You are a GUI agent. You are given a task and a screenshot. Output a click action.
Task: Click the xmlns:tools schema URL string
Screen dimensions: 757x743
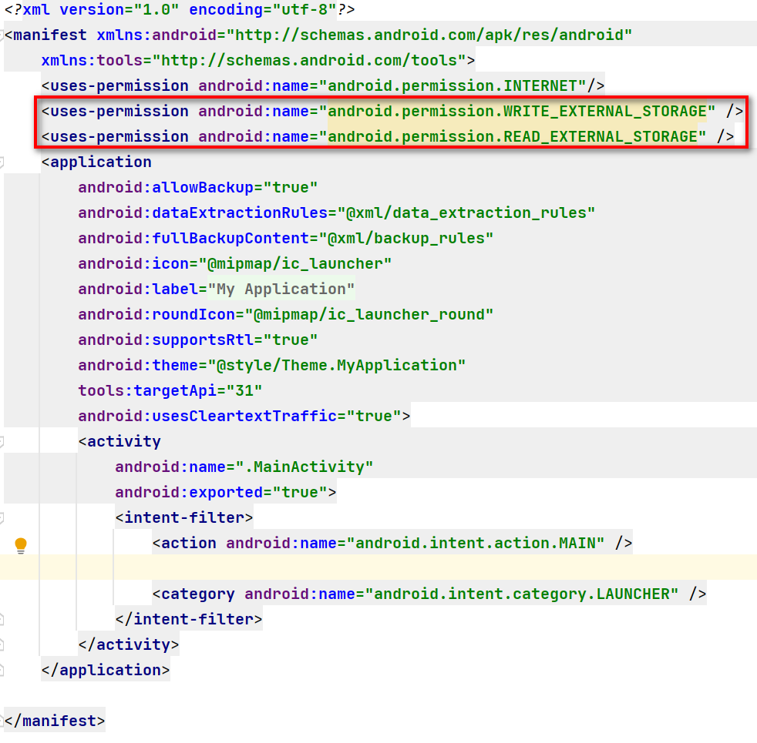[x=309, y=61]
